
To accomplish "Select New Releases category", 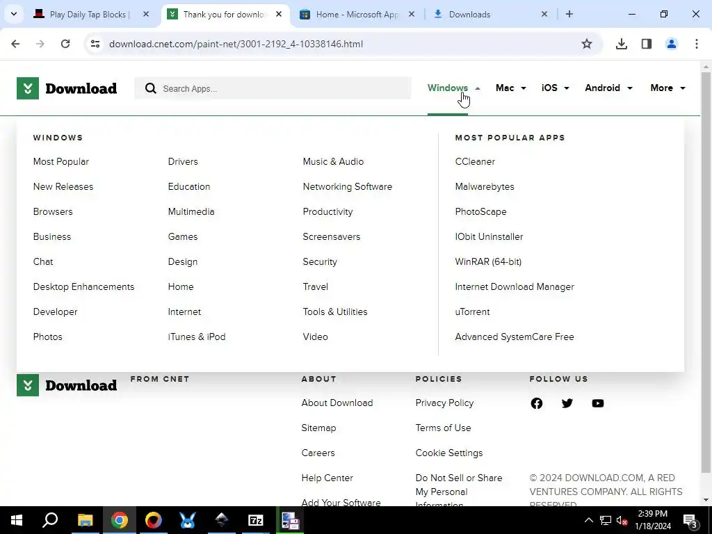I will [63, 186].
